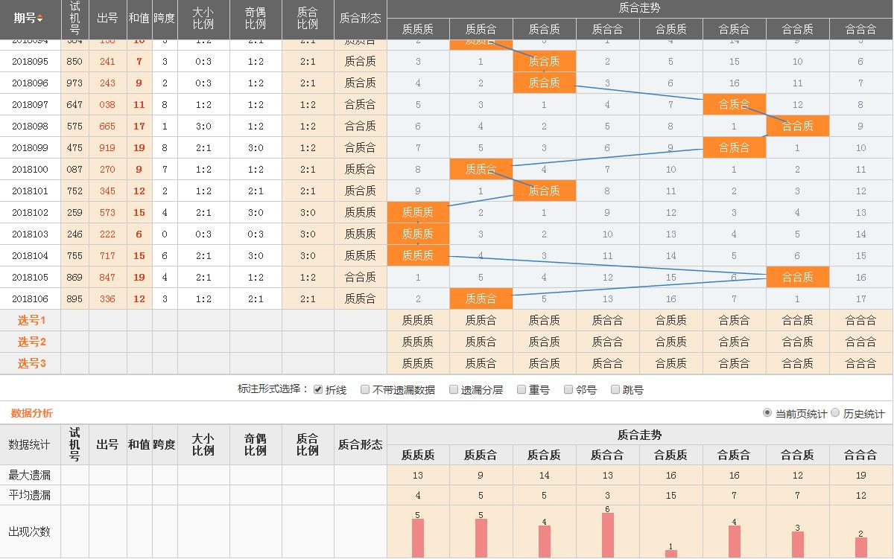Click the 出号 column header at top
Image resolution: width=894 pixels, height=559 pixels.
coord(108,18)
